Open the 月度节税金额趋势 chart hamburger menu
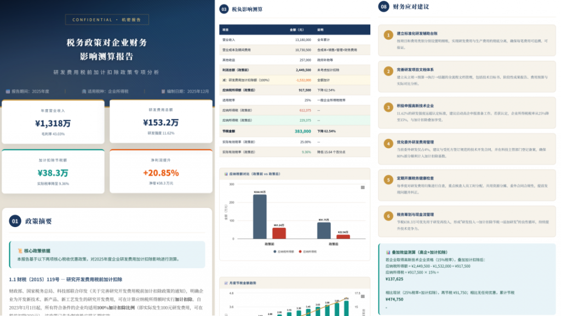 point(363,296)
